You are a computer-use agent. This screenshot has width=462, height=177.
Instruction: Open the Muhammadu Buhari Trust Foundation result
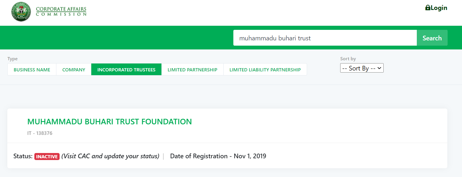coord(109,122)
